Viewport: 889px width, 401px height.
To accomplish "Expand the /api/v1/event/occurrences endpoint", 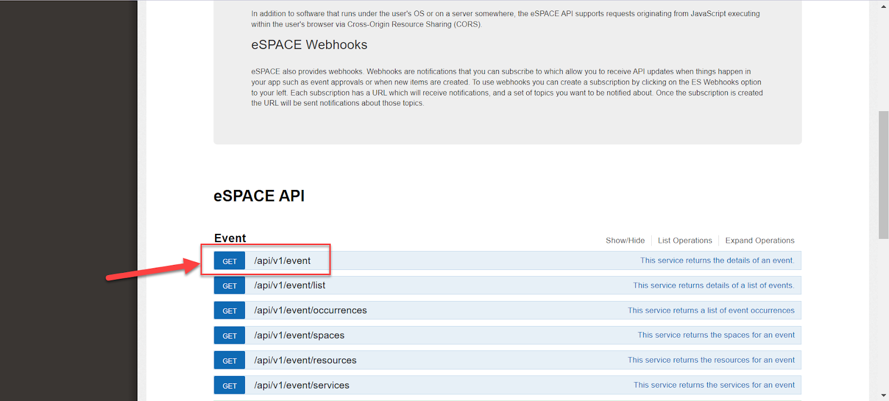I will (x=310, y=310).
